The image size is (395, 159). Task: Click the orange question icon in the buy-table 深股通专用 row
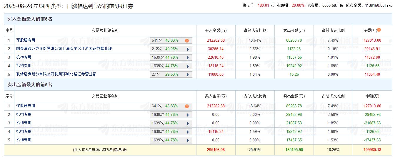187,41
